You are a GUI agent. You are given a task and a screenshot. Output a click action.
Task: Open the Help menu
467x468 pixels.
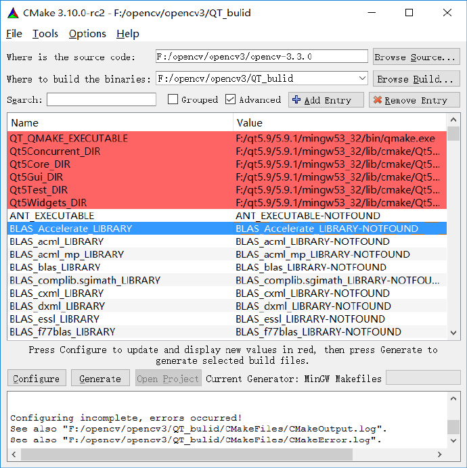click(128, 34)
